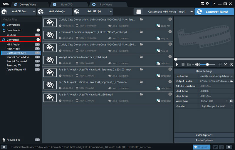Play the preview video
Screen dimensions: 235x150
[x=177, y=64]
